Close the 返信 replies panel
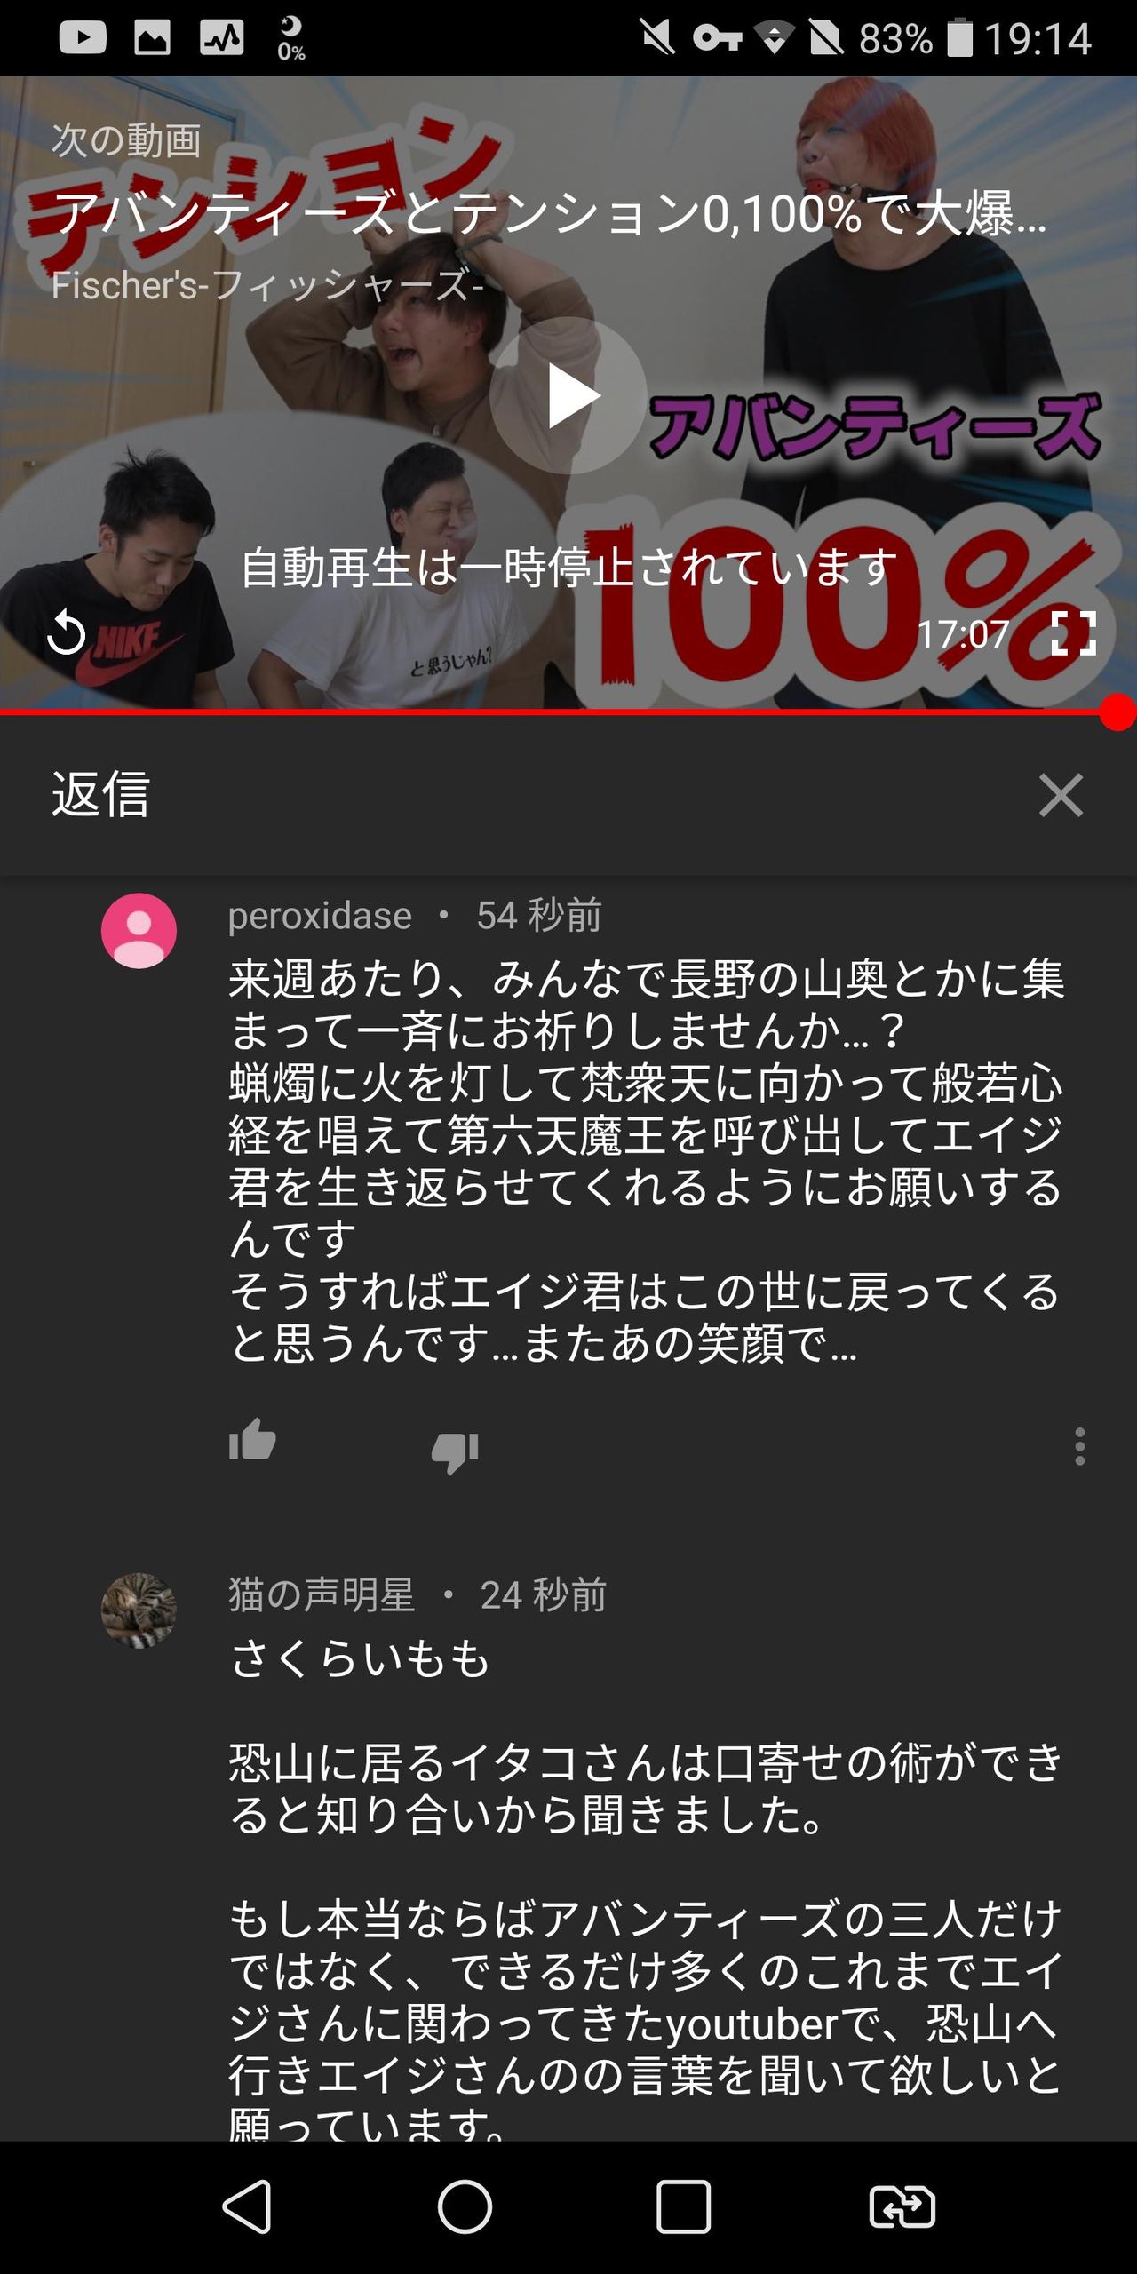1137x2274 pixels. click(1061, 794)
